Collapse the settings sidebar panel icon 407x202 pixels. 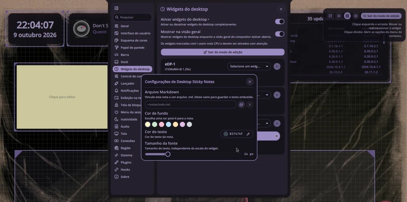[x=117, y=8]
